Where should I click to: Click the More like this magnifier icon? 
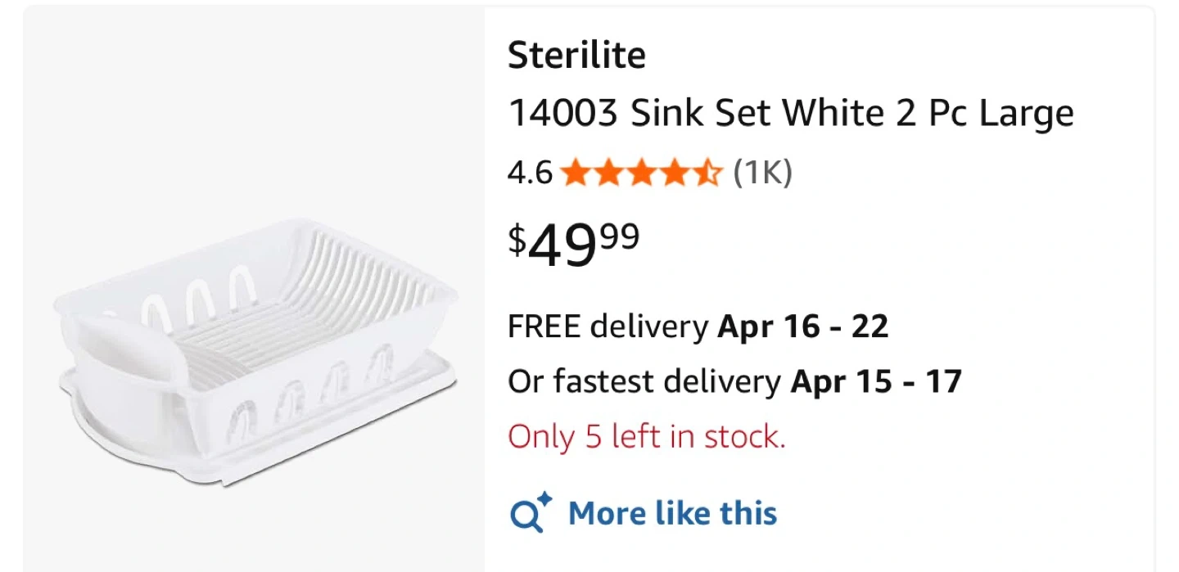530,513
